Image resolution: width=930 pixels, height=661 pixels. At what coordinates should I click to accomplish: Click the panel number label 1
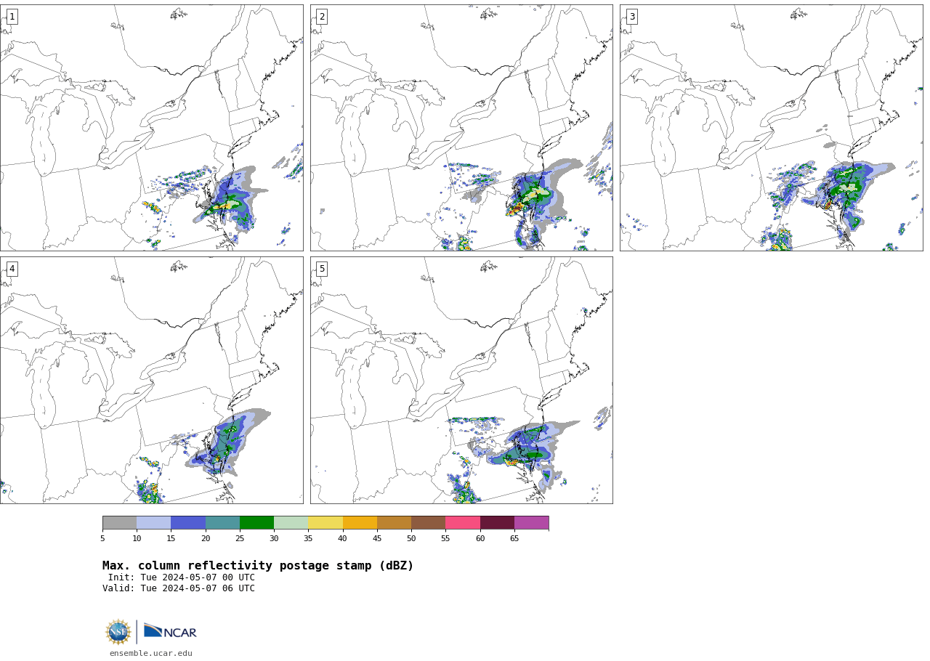(x=12, y=17)
